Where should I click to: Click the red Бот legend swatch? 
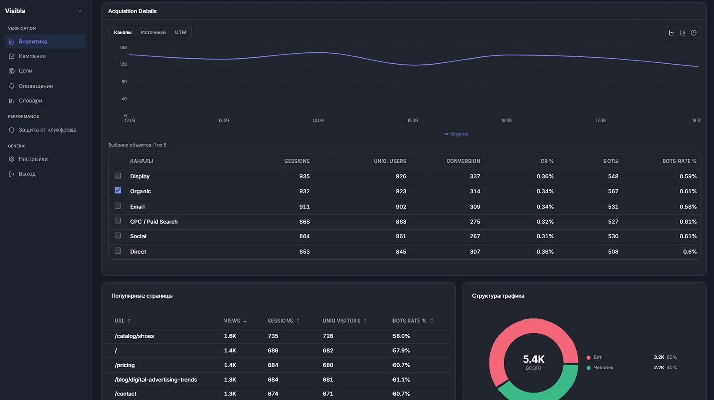pyautogui.click(x=588, y=358)
